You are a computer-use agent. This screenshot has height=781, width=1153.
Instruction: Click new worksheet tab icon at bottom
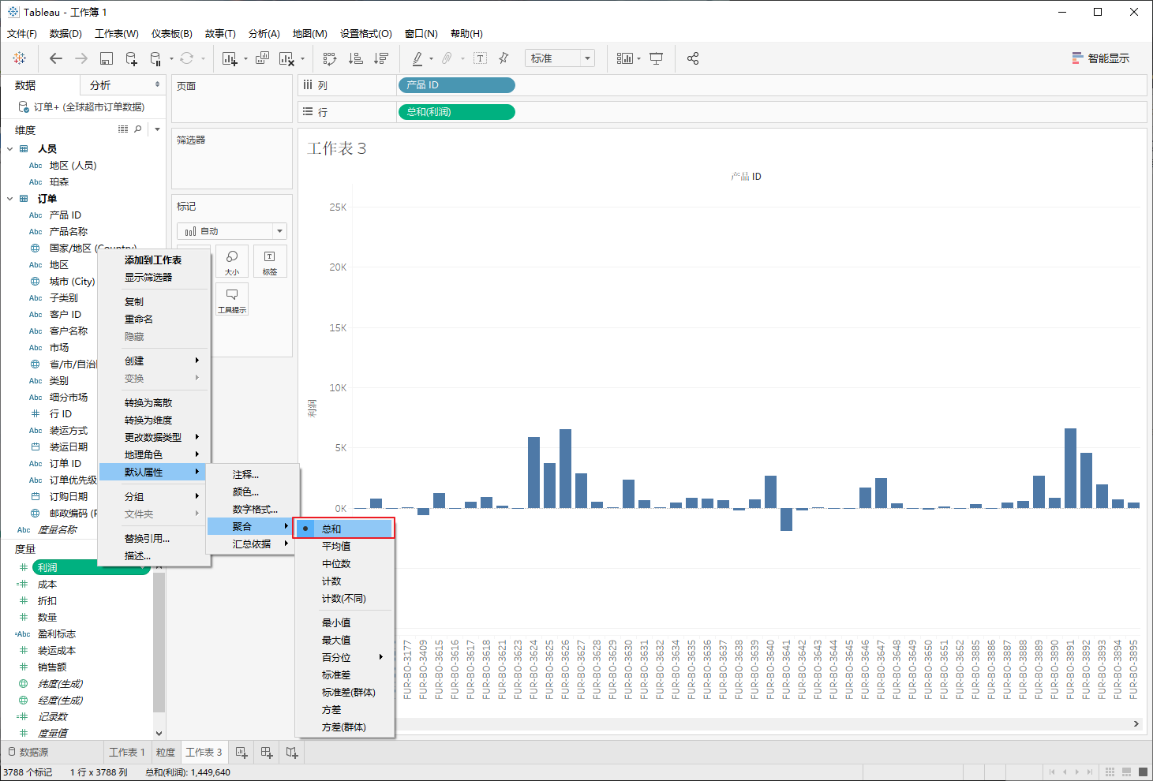pyautogui.click(x=241, y=753)
